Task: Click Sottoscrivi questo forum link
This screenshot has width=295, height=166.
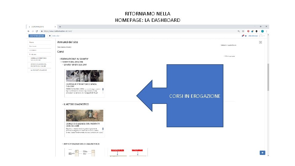Action: (x=228, y=45)
